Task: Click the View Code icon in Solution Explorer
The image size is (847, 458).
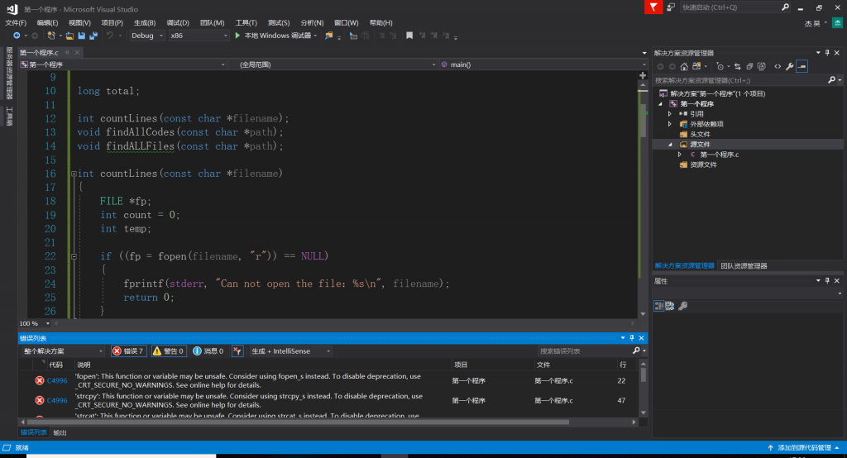Action: pyautogui.click(x=778, y=66)
